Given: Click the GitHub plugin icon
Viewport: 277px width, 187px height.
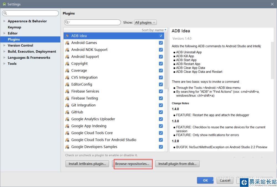Looking at the screenshot, I should [x=67, y=112].
